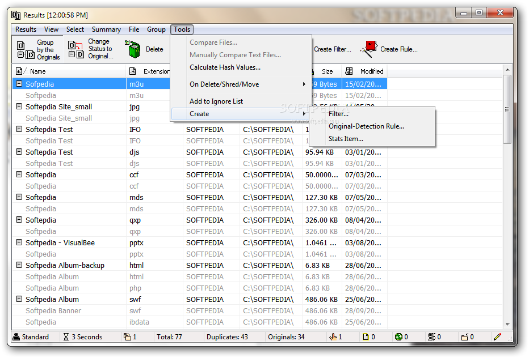Choose Add to Ignore List
This screenshot has width=529, height=358.
pos(241,101)
